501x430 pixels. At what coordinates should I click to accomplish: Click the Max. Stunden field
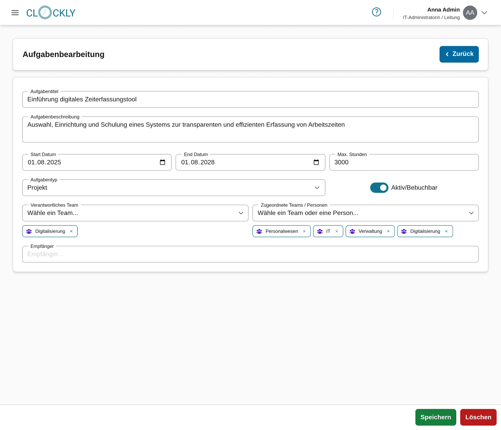point(403,162)
